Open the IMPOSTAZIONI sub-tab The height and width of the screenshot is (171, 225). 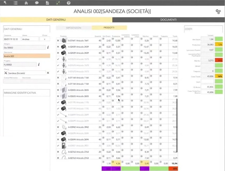[x=74, y=28]
